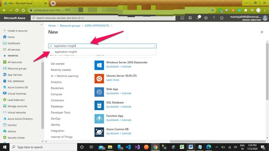The width and height of the screenshot is (269, 151).
Task: Click the Windows Server 2016 Datacenter icon
Action: coord(99,65)
